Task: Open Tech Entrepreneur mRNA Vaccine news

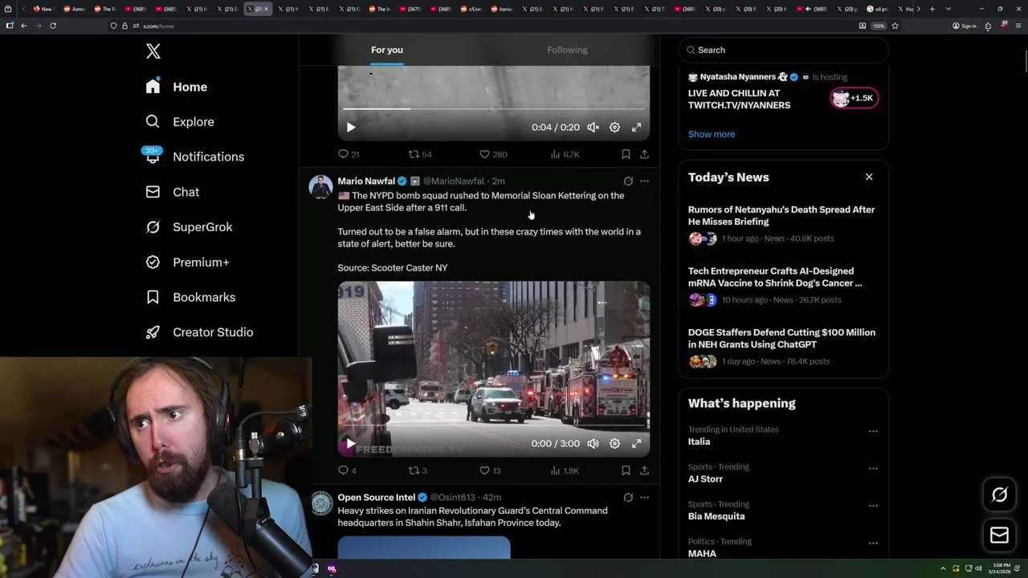Action: [x=783, y=285]
